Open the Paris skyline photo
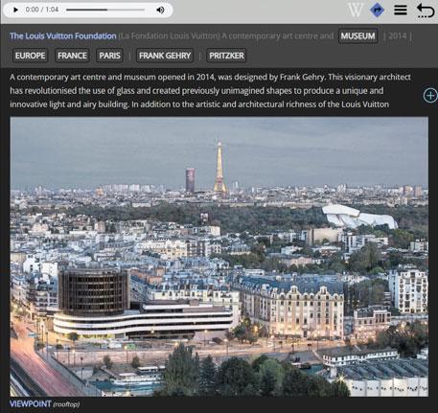 [219, 257]
